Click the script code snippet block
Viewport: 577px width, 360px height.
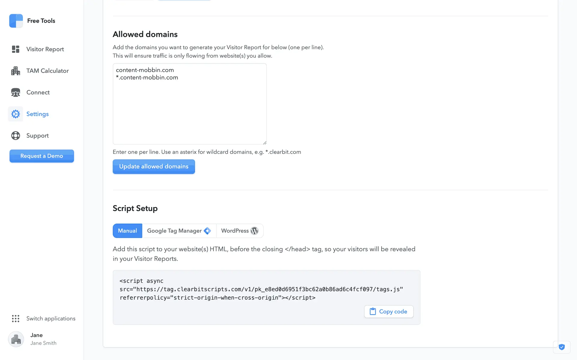[261, 289]
